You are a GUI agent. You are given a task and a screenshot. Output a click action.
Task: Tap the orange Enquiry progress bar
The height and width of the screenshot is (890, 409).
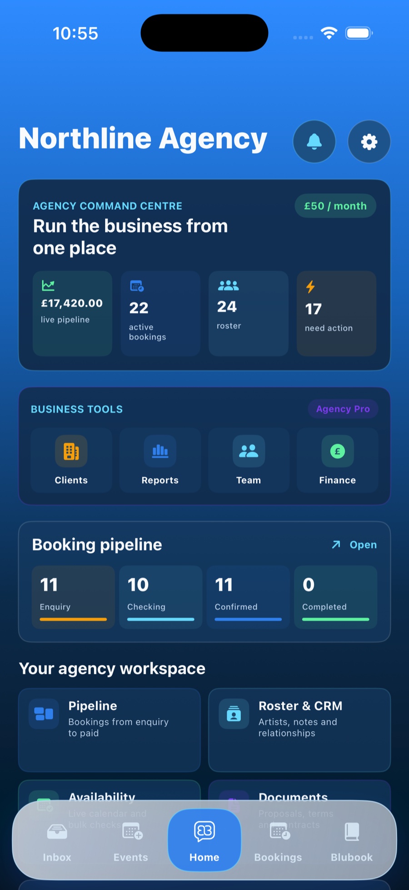coord(73,619)
